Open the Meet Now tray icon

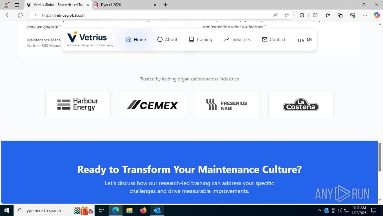click(x=333, y=210)
